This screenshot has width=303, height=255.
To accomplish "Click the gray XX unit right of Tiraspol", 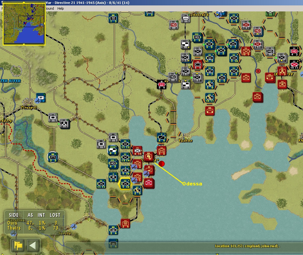I will click(x=64, y=123).
